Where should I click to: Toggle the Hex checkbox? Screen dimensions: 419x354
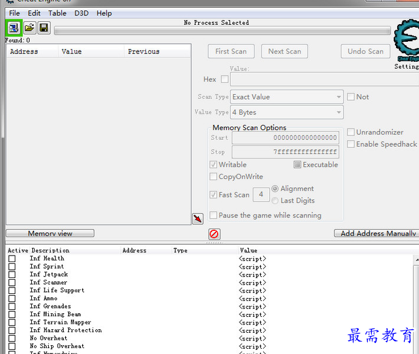click(225, 79)
